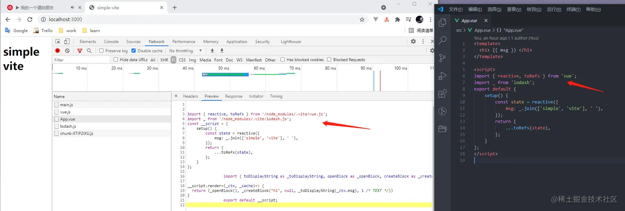This screenshot has width=625, height=211.
Task: Click Import HAR file upload arrow
Action: click(212, 51)
